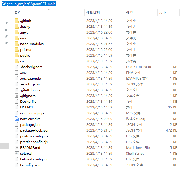Image resolution: width=184 pixels, height=170 pixels.
Task: Select the .dockerignore file name
Action: 31,67
